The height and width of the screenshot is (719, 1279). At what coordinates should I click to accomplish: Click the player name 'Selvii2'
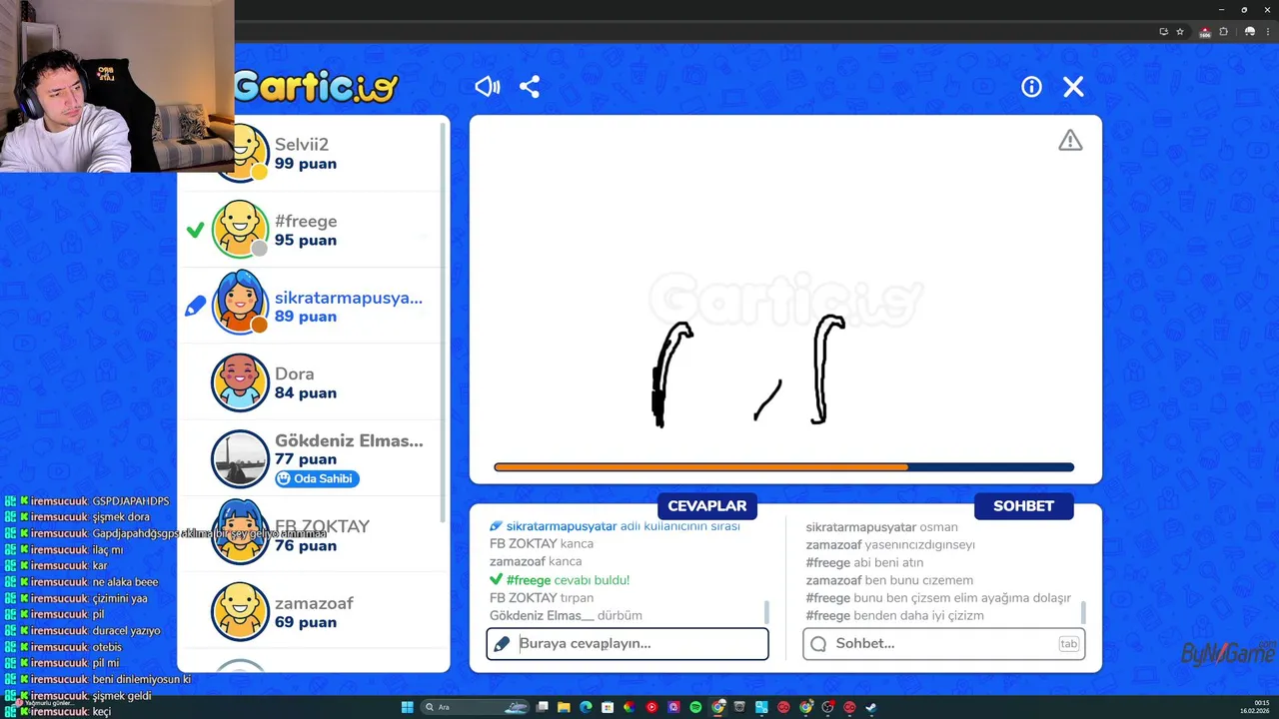pyautogui.click(x=302, y=145)
